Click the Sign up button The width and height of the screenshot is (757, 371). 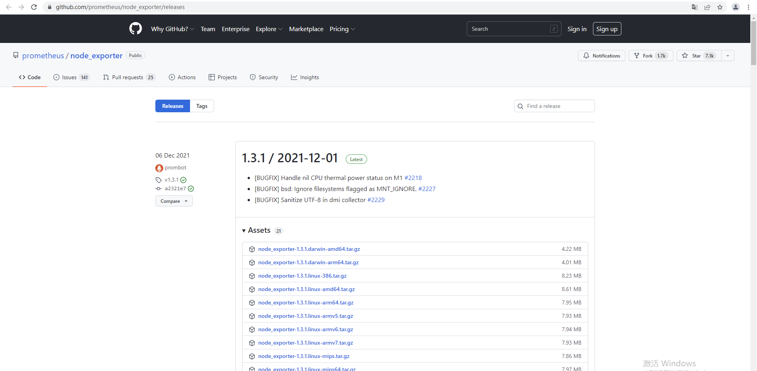coord(607,29)
